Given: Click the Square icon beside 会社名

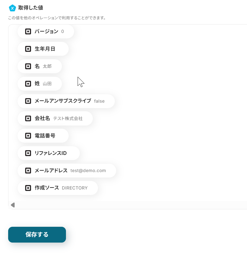Looking at the screenshot, I should click(28, 118).
